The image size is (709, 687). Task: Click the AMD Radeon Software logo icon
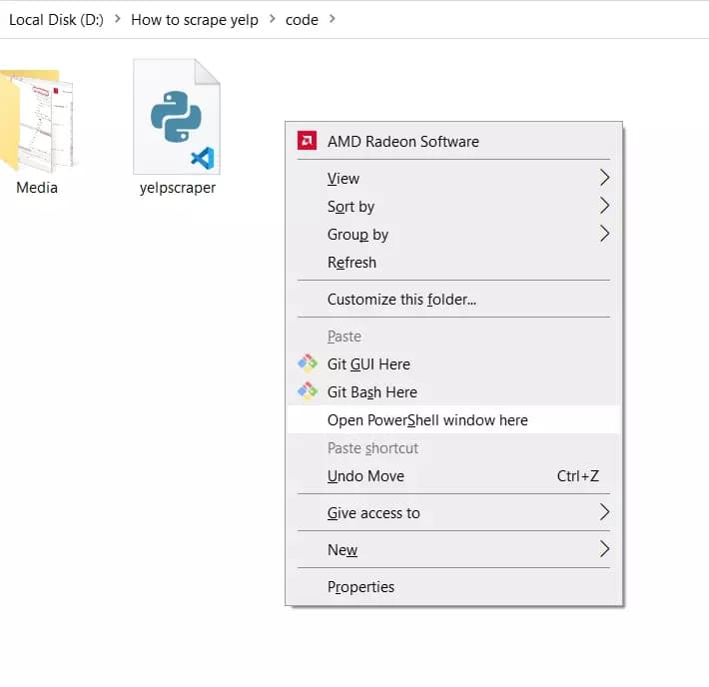click(307, 141)
